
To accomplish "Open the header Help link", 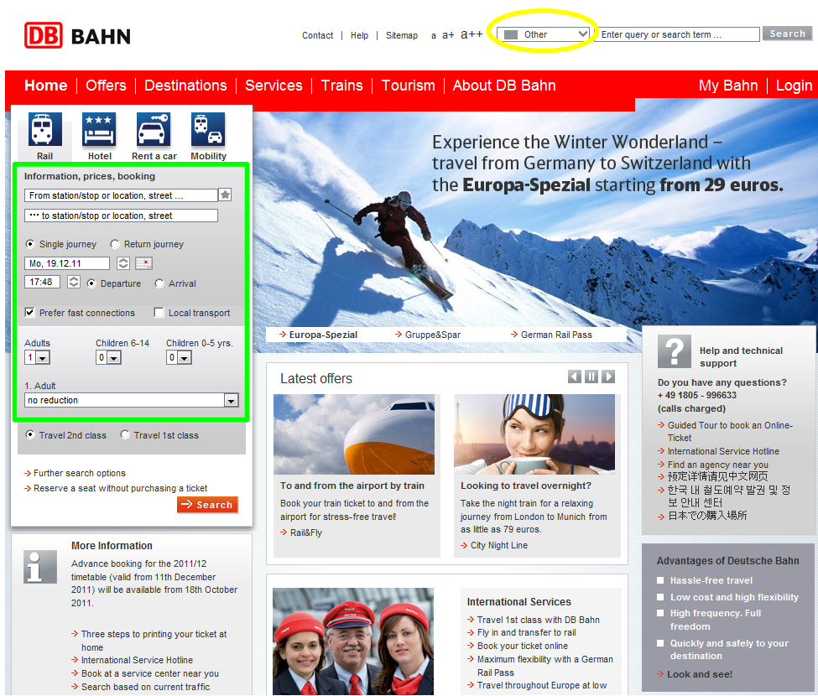I will [359, 35].
